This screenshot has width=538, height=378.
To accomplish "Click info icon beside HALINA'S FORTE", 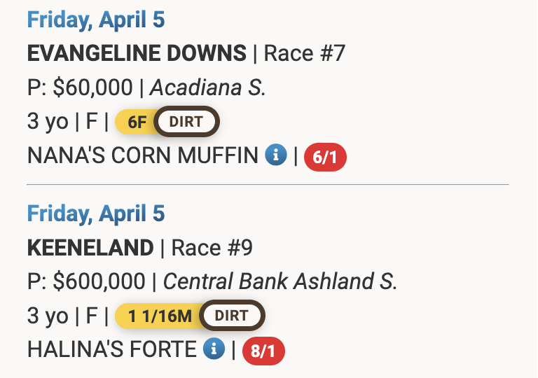I will pos(214,349).
